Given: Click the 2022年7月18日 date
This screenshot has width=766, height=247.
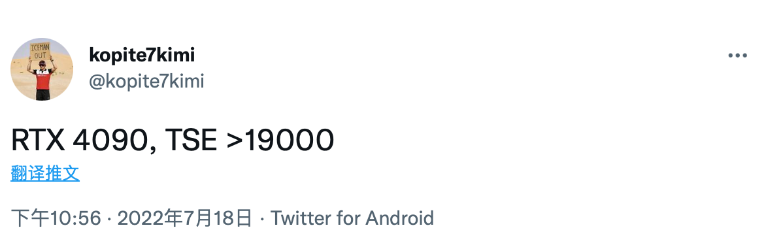Looking at the screenshot, I should [185, 218].
